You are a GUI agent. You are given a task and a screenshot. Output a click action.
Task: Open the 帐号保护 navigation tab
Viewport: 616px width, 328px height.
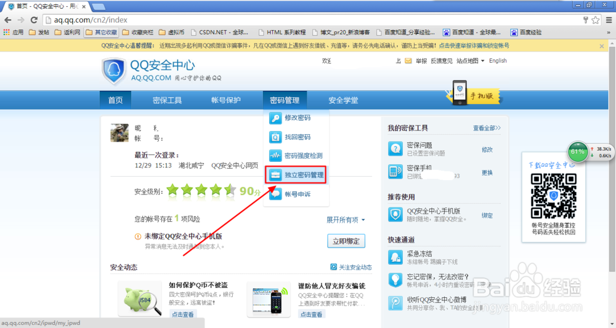(226, 100)
